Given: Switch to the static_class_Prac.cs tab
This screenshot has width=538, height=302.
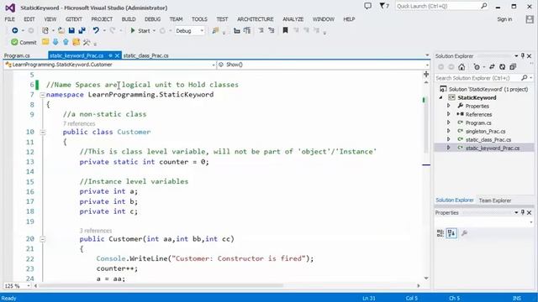Looking at the screenshot, I should point(145,55).
